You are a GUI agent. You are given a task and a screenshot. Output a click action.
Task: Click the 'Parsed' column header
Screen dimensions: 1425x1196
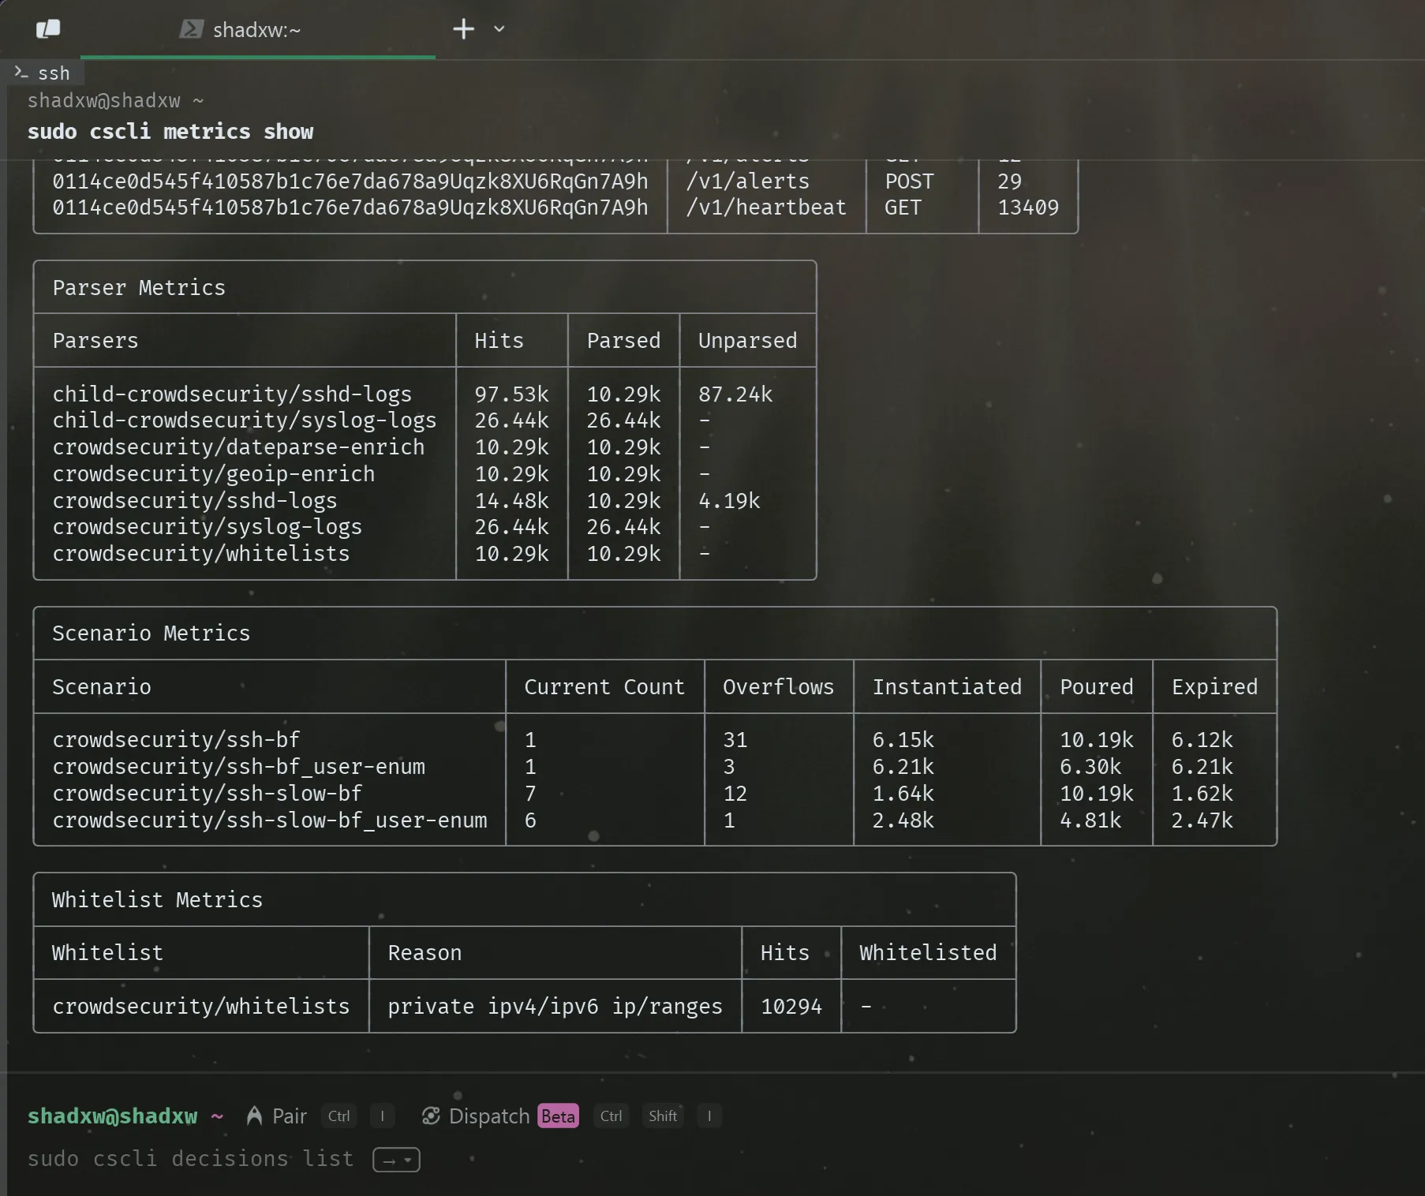(x=623, y=341)
